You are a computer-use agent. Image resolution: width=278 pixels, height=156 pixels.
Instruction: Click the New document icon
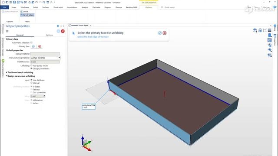click(3, 2)
